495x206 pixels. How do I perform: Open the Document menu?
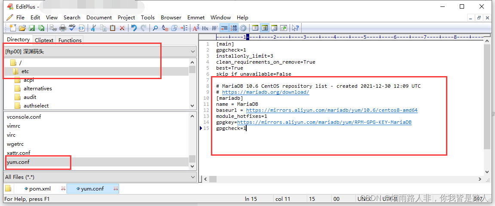tap(99, 17)
